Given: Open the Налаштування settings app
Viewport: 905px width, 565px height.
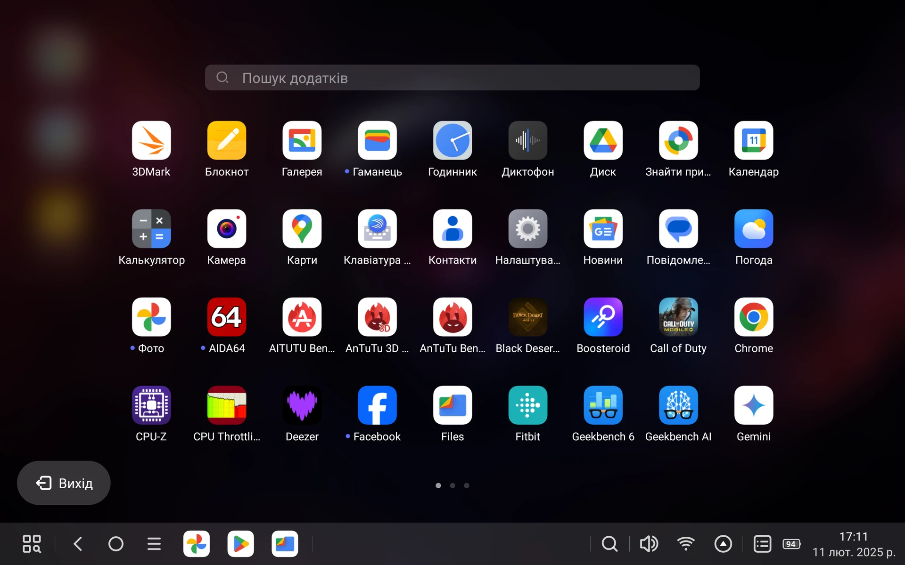Looking at the screenshot, I should coord(527,228).
